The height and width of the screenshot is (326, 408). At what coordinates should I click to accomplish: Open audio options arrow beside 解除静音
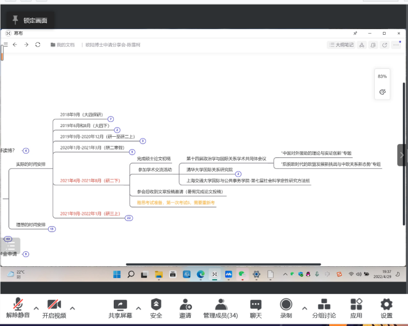click(x=36, y=308)
